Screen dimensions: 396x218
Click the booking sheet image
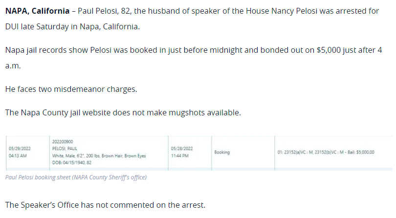(199, 153)
